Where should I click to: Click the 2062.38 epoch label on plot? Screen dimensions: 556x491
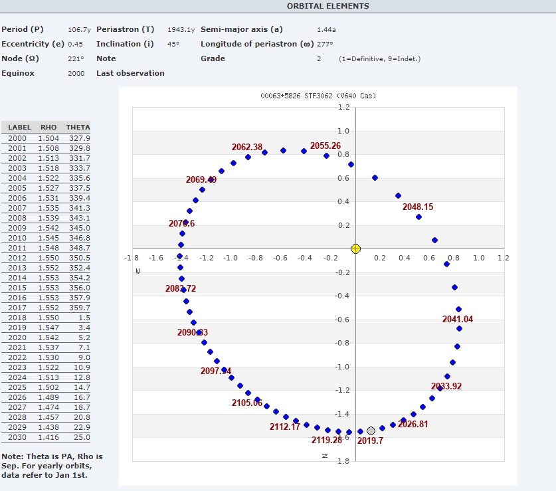pyautogui.click(x=247, y=147)
